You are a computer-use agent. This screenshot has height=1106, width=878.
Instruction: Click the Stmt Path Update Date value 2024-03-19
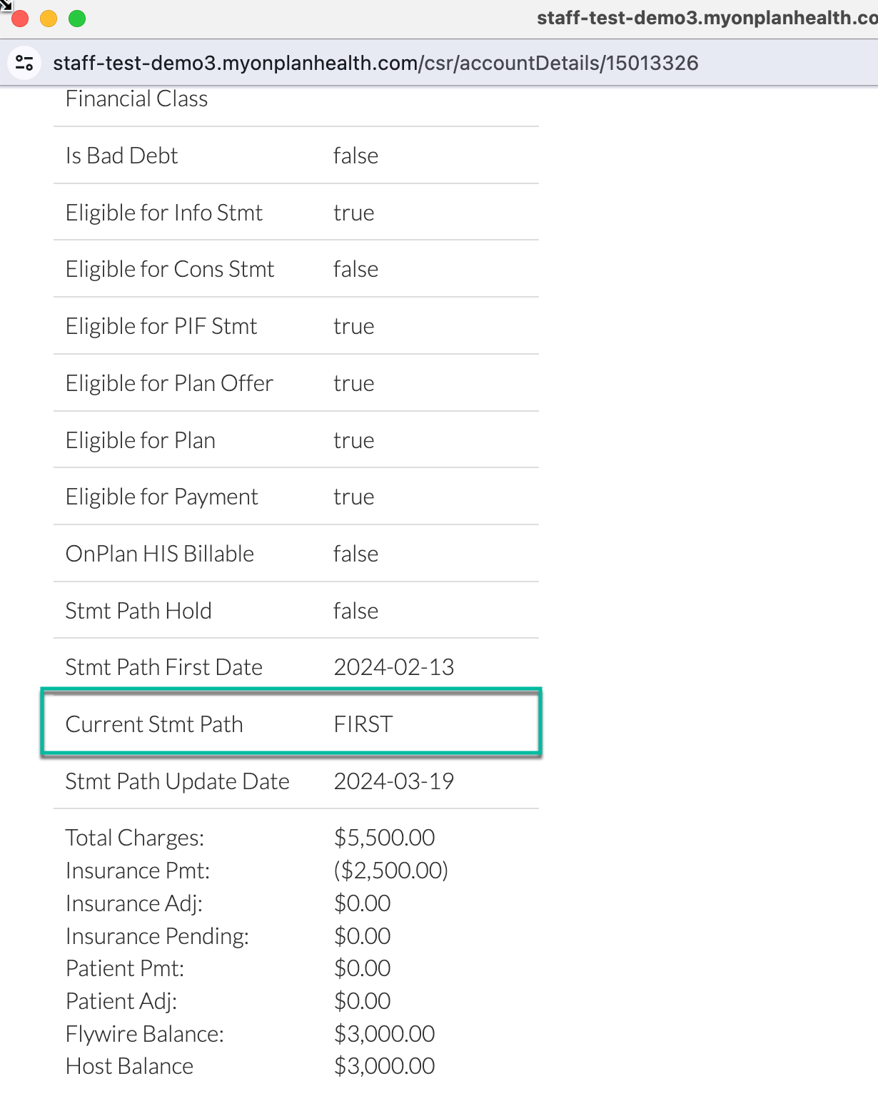[x=393, y=781]
